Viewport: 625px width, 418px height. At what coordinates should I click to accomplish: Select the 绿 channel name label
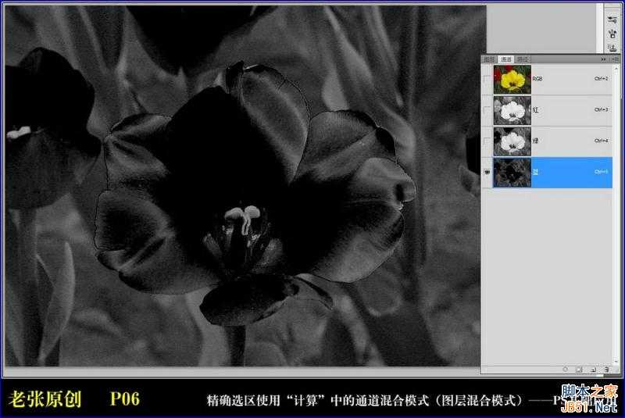pos(535,141)
